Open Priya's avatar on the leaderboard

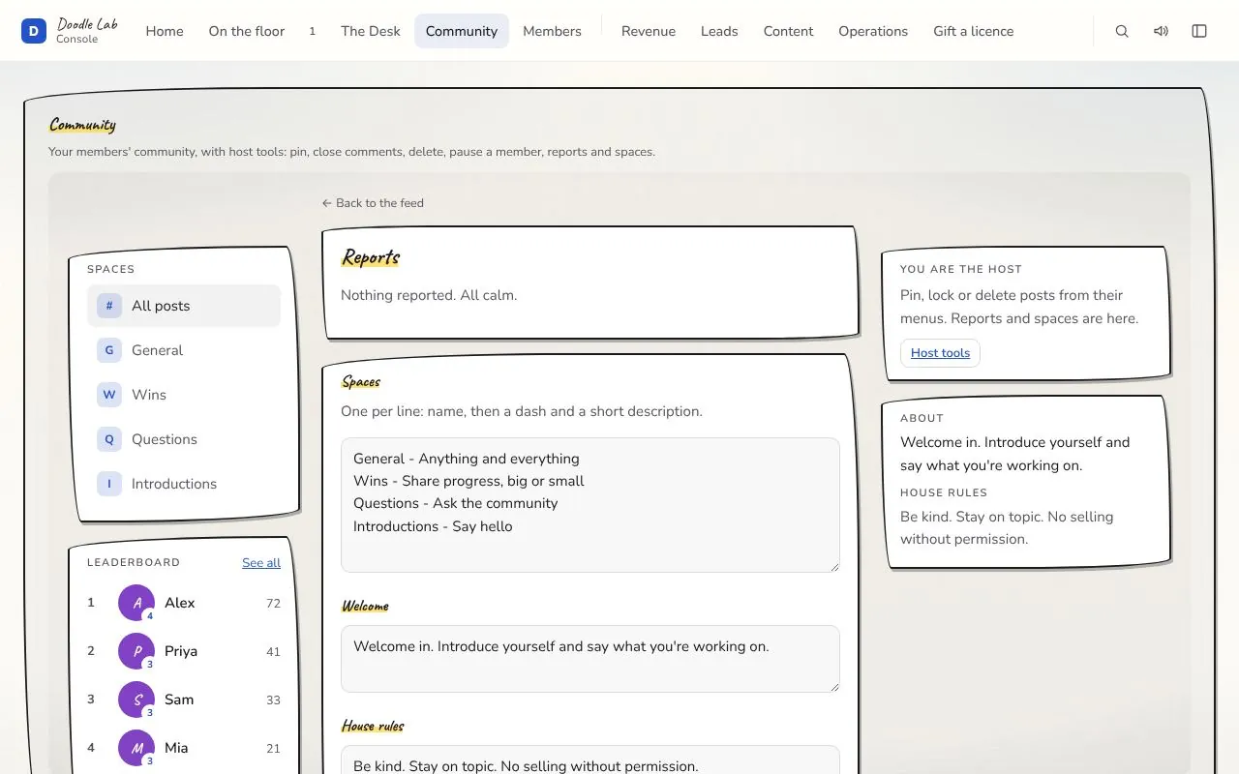136,651
